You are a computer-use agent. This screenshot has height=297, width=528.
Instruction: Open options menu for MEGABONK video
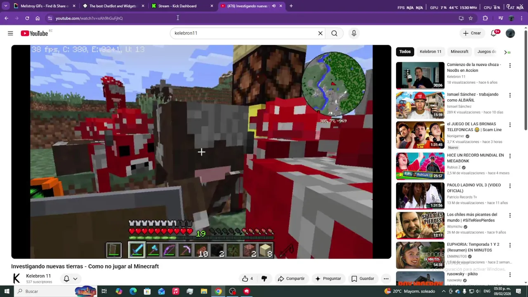pyautogui.click(x=510, y=156)
